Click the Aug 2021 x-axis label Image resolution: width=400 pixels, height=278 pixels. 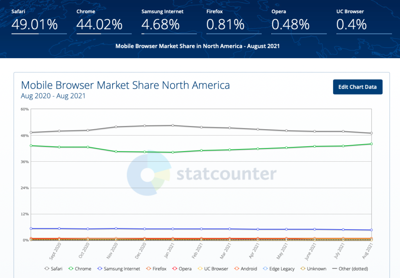368,251
